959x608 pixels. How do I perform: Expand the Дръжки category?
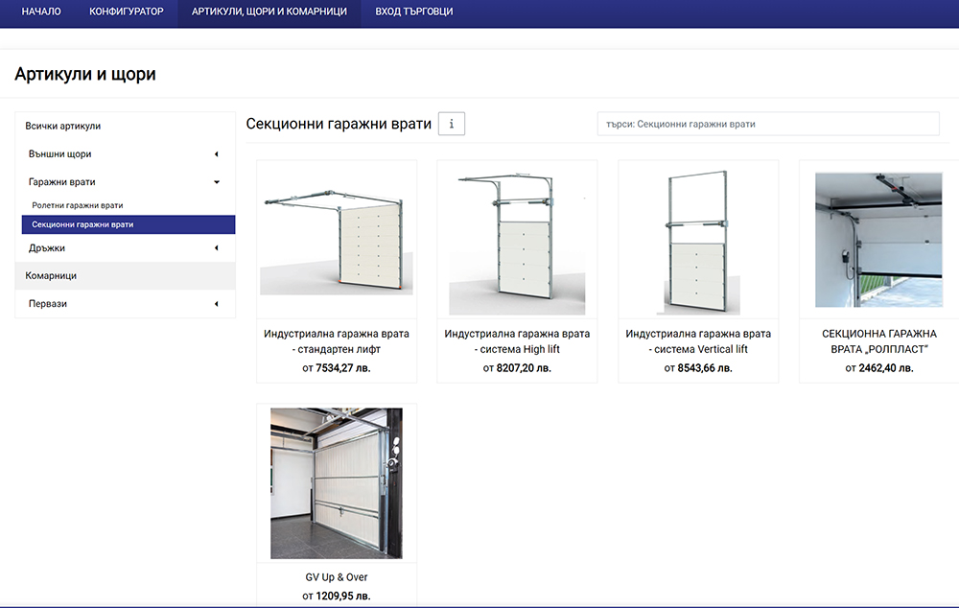coord(128,247)
